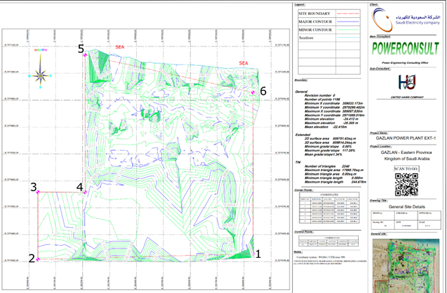Click the Control Points table

tap(329, 241)
